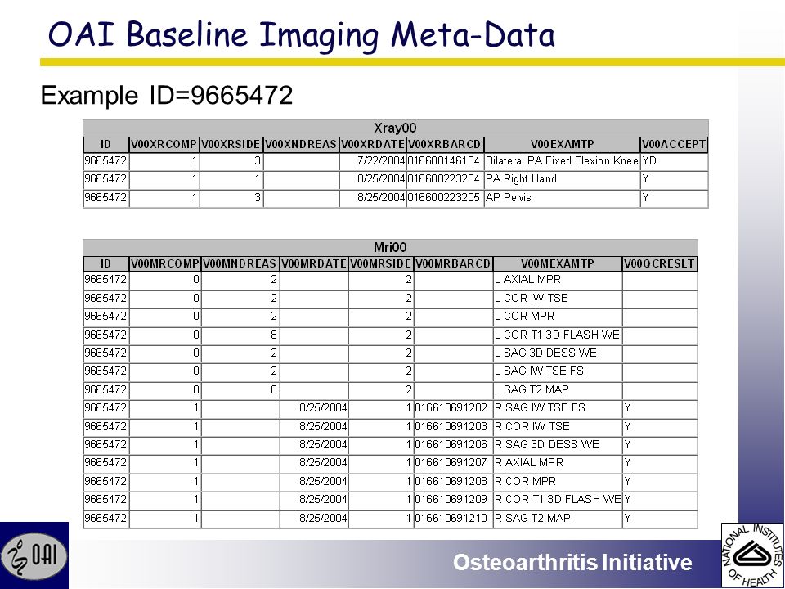
Task: Select the 'L SAG T2 MAP' exam cell
Action: click(558, 390)
